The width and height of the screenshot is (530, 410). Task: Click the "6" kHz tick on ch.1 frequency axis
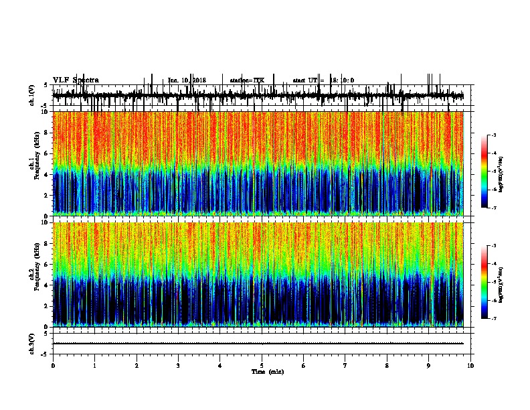47,153
